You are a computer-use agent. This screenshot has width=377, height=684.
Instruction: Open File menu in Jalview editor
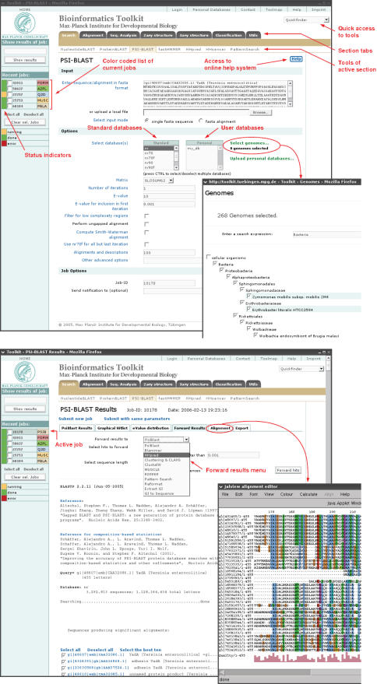tap(225, 494)
